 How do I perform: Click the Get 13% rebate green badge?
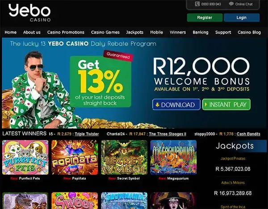tap(100, 82)
